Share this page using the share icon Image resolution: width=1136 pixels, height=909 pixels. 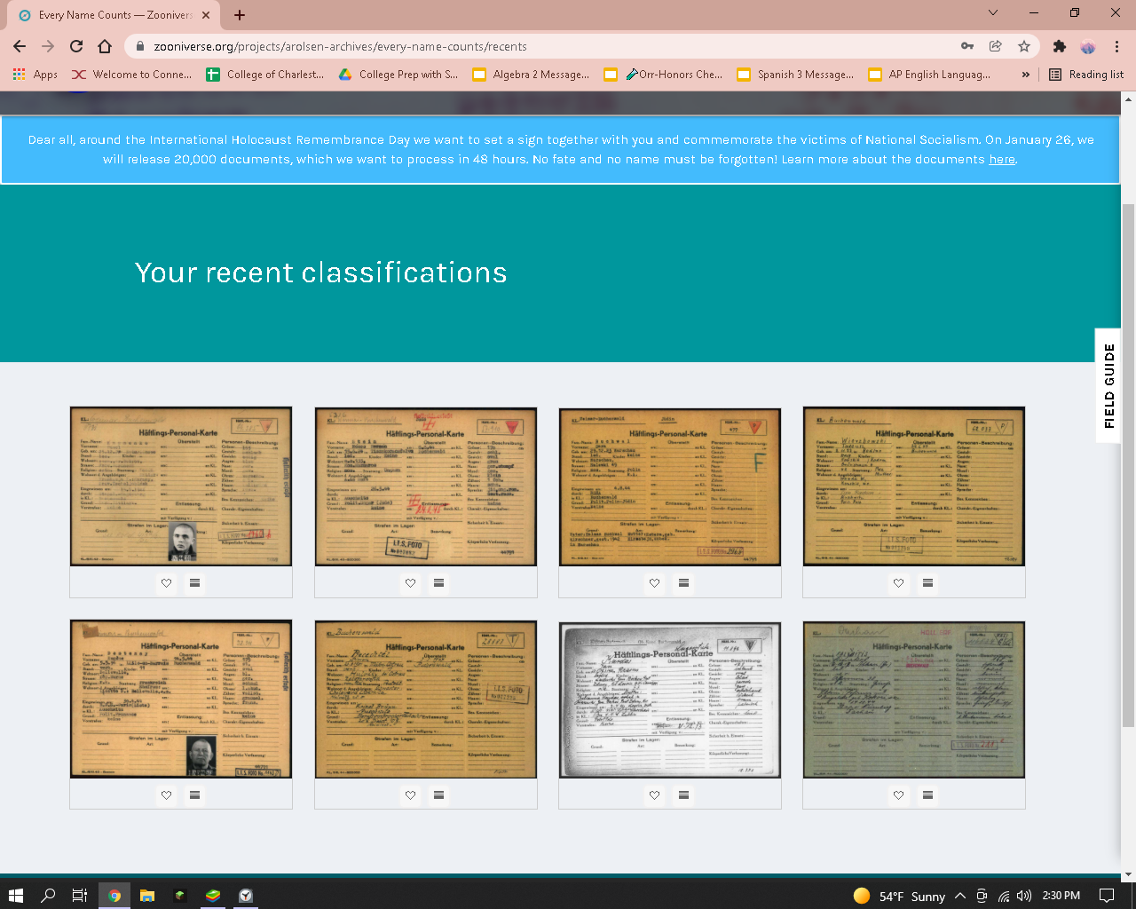click(x=996, y=46)
